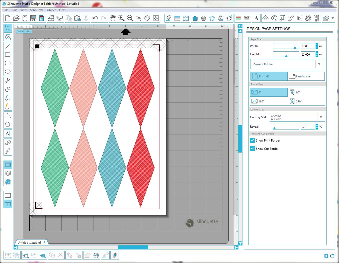Select the Eraser tool
Viewport: 339px width, 263px height.
[8, 143]
